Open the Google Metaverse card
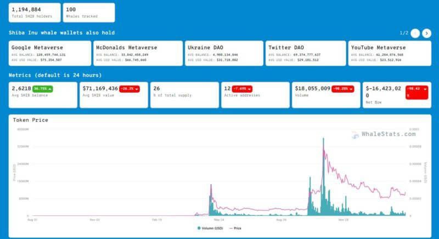Image resolution: width=439 pixels, height=239 pixels. pos(50,53)
